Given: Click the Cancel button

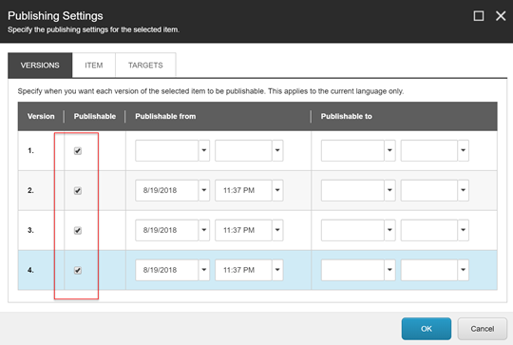Looking at the screenshot, I should coord(483,329).
